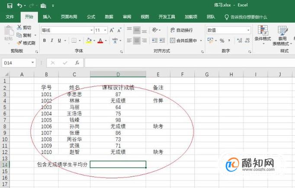Click the Bottom Align icon

[x=144, y=30]
